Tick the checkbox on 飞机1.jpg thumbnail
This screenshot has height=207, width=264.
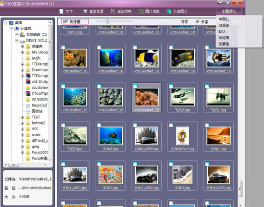pyautogui.click(x=207, y=86)
